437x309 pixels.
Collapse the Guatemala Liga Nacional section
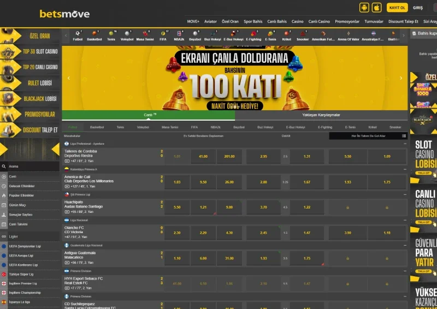405,246
